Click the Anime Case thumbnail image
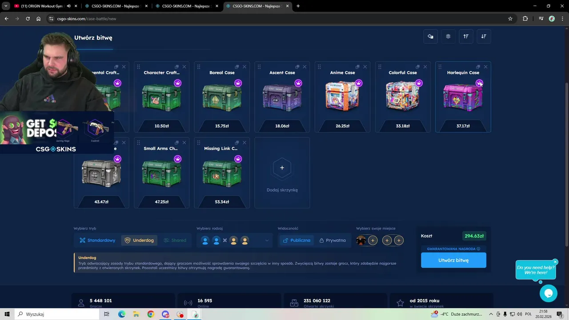The width and height of the screenshot is (569, 320). 342,96
